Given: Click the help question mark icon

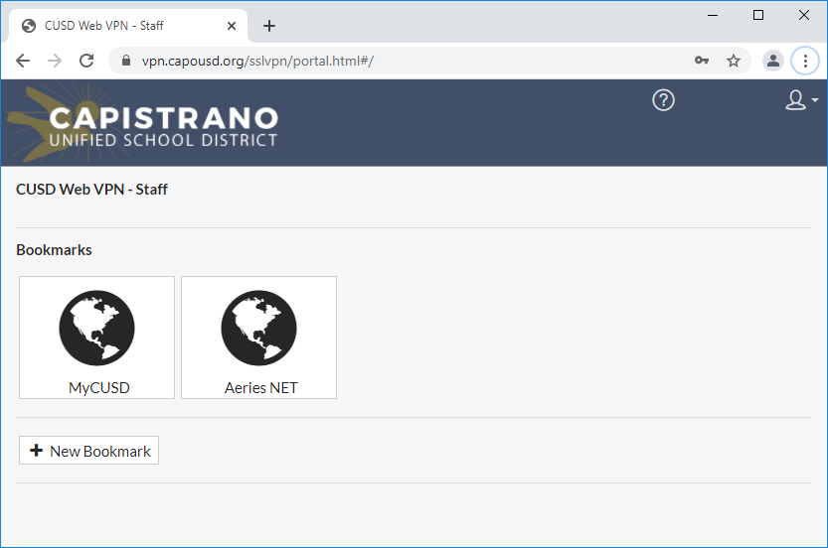Looking at the screenshot, I should click(663, 100).
